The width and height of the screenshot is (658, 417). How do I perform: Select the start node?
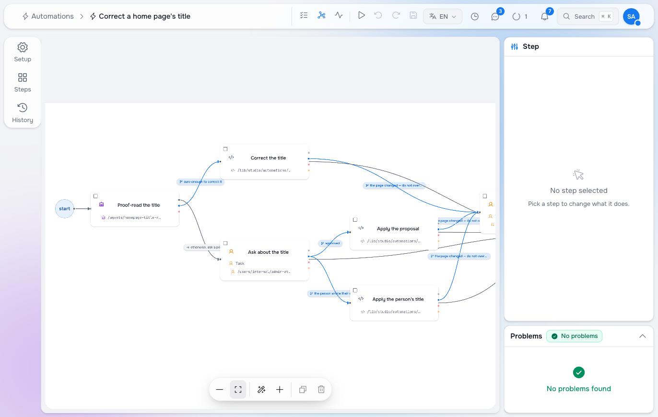pyautogui.click(x=65, y=209)
